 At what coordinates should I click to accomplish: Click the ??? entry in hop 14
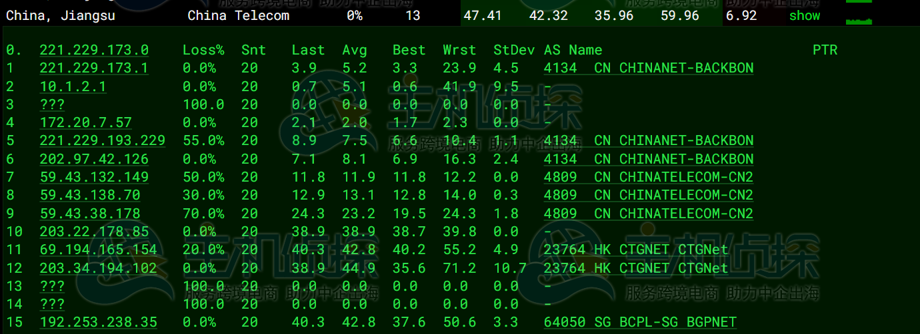(52, 304)
